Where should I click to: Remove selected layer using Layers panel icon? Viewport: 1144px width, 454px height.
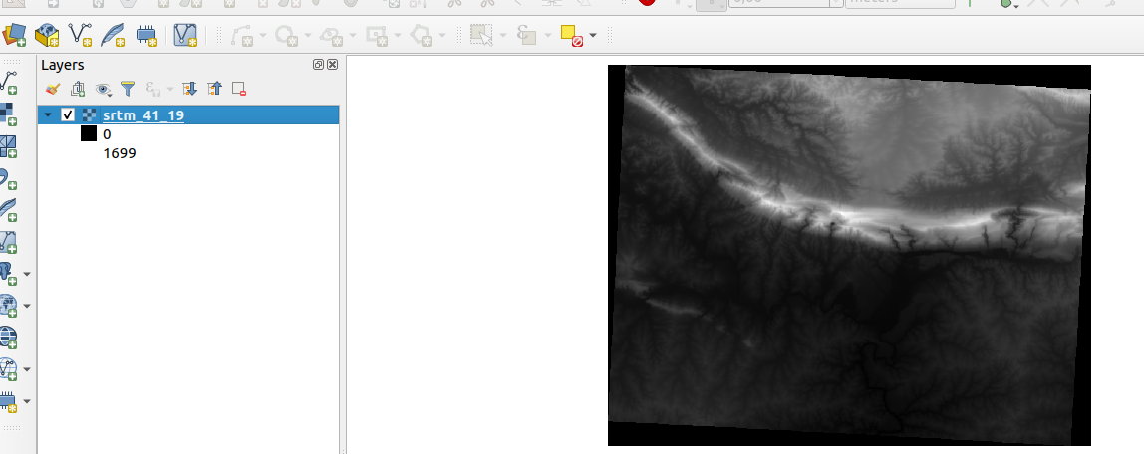click(x=238, y=89)
